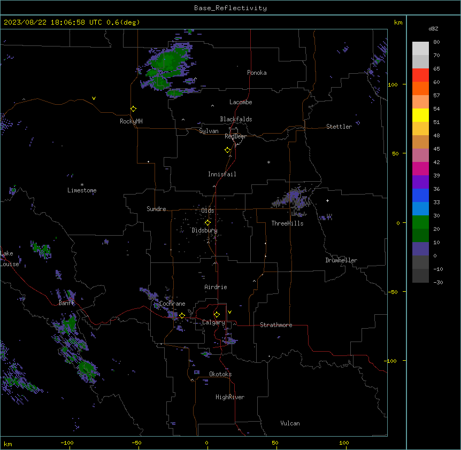This screenshot has width=461, height=450.
Task: Click the Innisfail city label
Action: 222,174
